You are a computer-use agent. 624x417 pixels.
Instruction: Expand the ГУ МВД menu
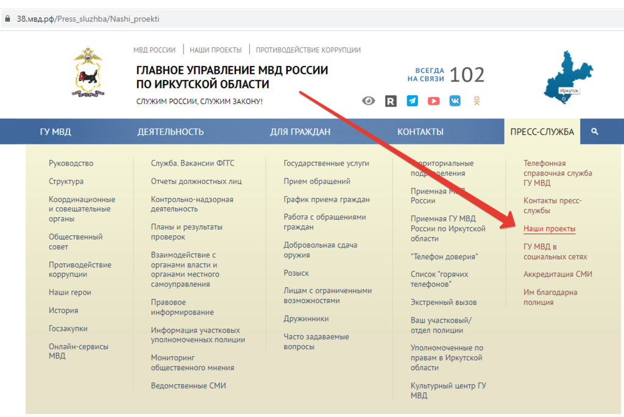55,132
